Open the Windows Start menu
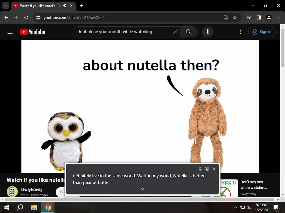 7,207
